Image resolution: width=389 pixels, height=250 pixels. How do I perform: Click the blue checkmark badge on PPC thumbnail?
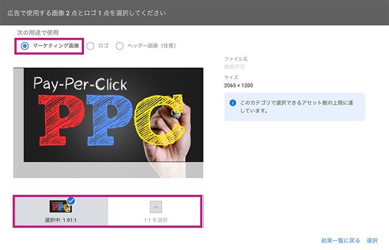[71, 201]
